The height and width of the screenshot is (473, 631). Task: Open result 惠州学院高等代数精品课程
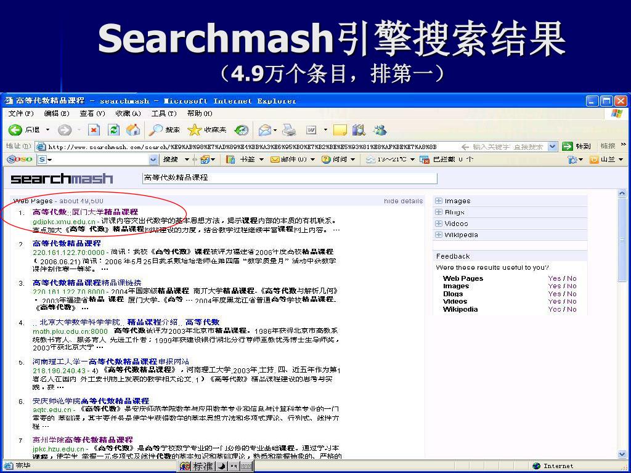click(83, 439)
